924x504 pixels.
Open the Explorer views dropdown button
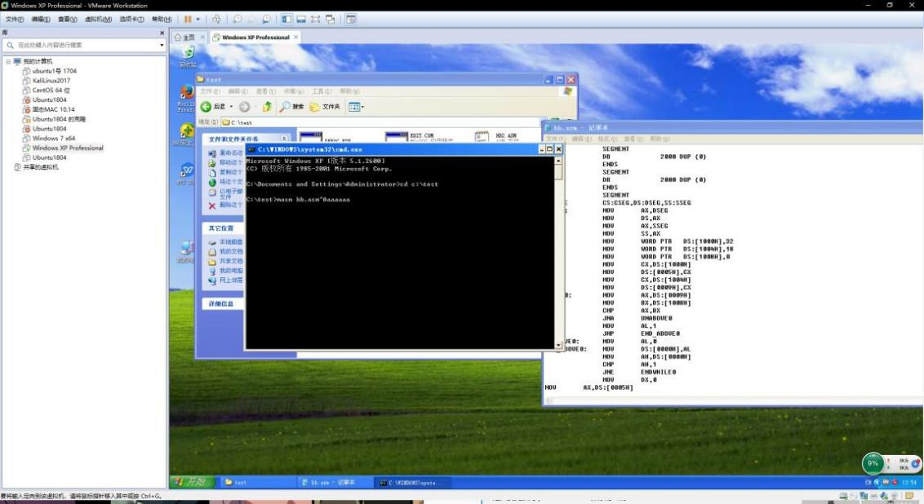click(x=356, y=107)
